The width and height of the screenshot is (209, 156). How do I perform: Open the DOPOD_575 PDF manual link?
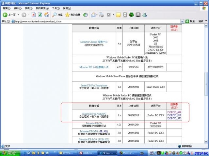click(x=174, y=118)
